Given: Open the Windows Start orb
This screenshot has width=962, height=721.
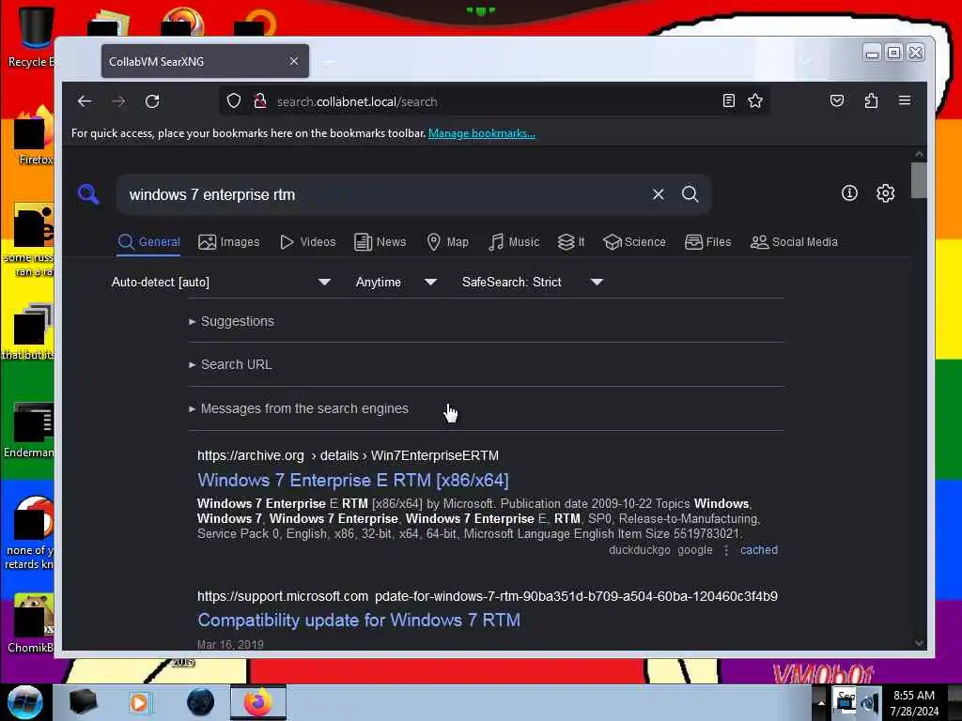Looking at the screenshot, I should (x=25, y=702).
